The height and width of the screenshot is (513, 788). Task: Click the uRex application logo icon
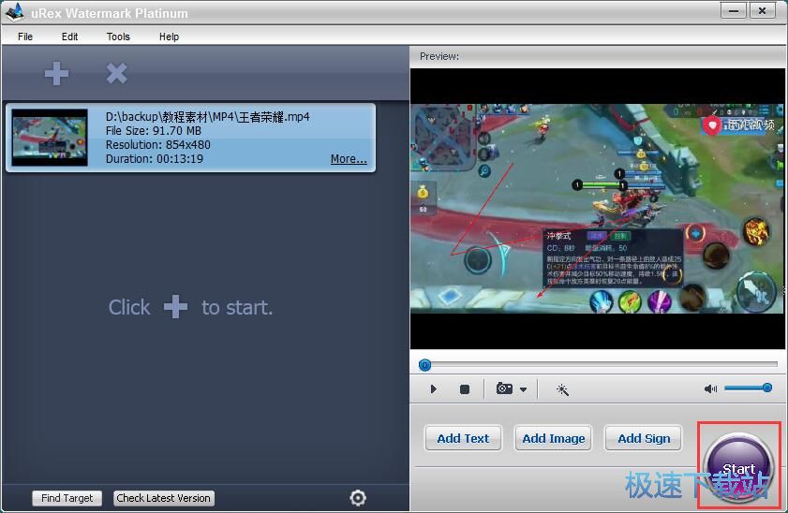[x=15, y=12]
